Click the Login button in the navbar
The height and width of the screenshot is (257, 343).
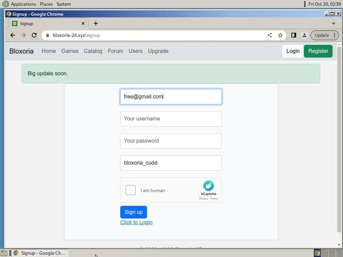(293, 51)
